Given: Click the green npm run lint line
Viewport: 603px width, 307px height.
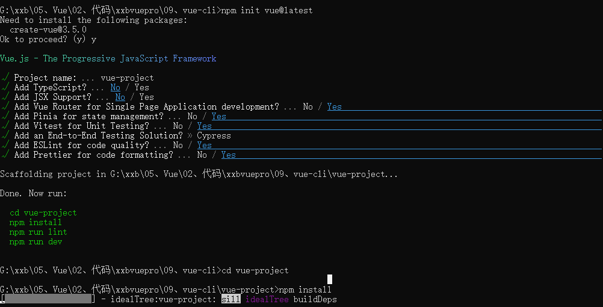Looking at the screenshot, I should tap(38, 232).
